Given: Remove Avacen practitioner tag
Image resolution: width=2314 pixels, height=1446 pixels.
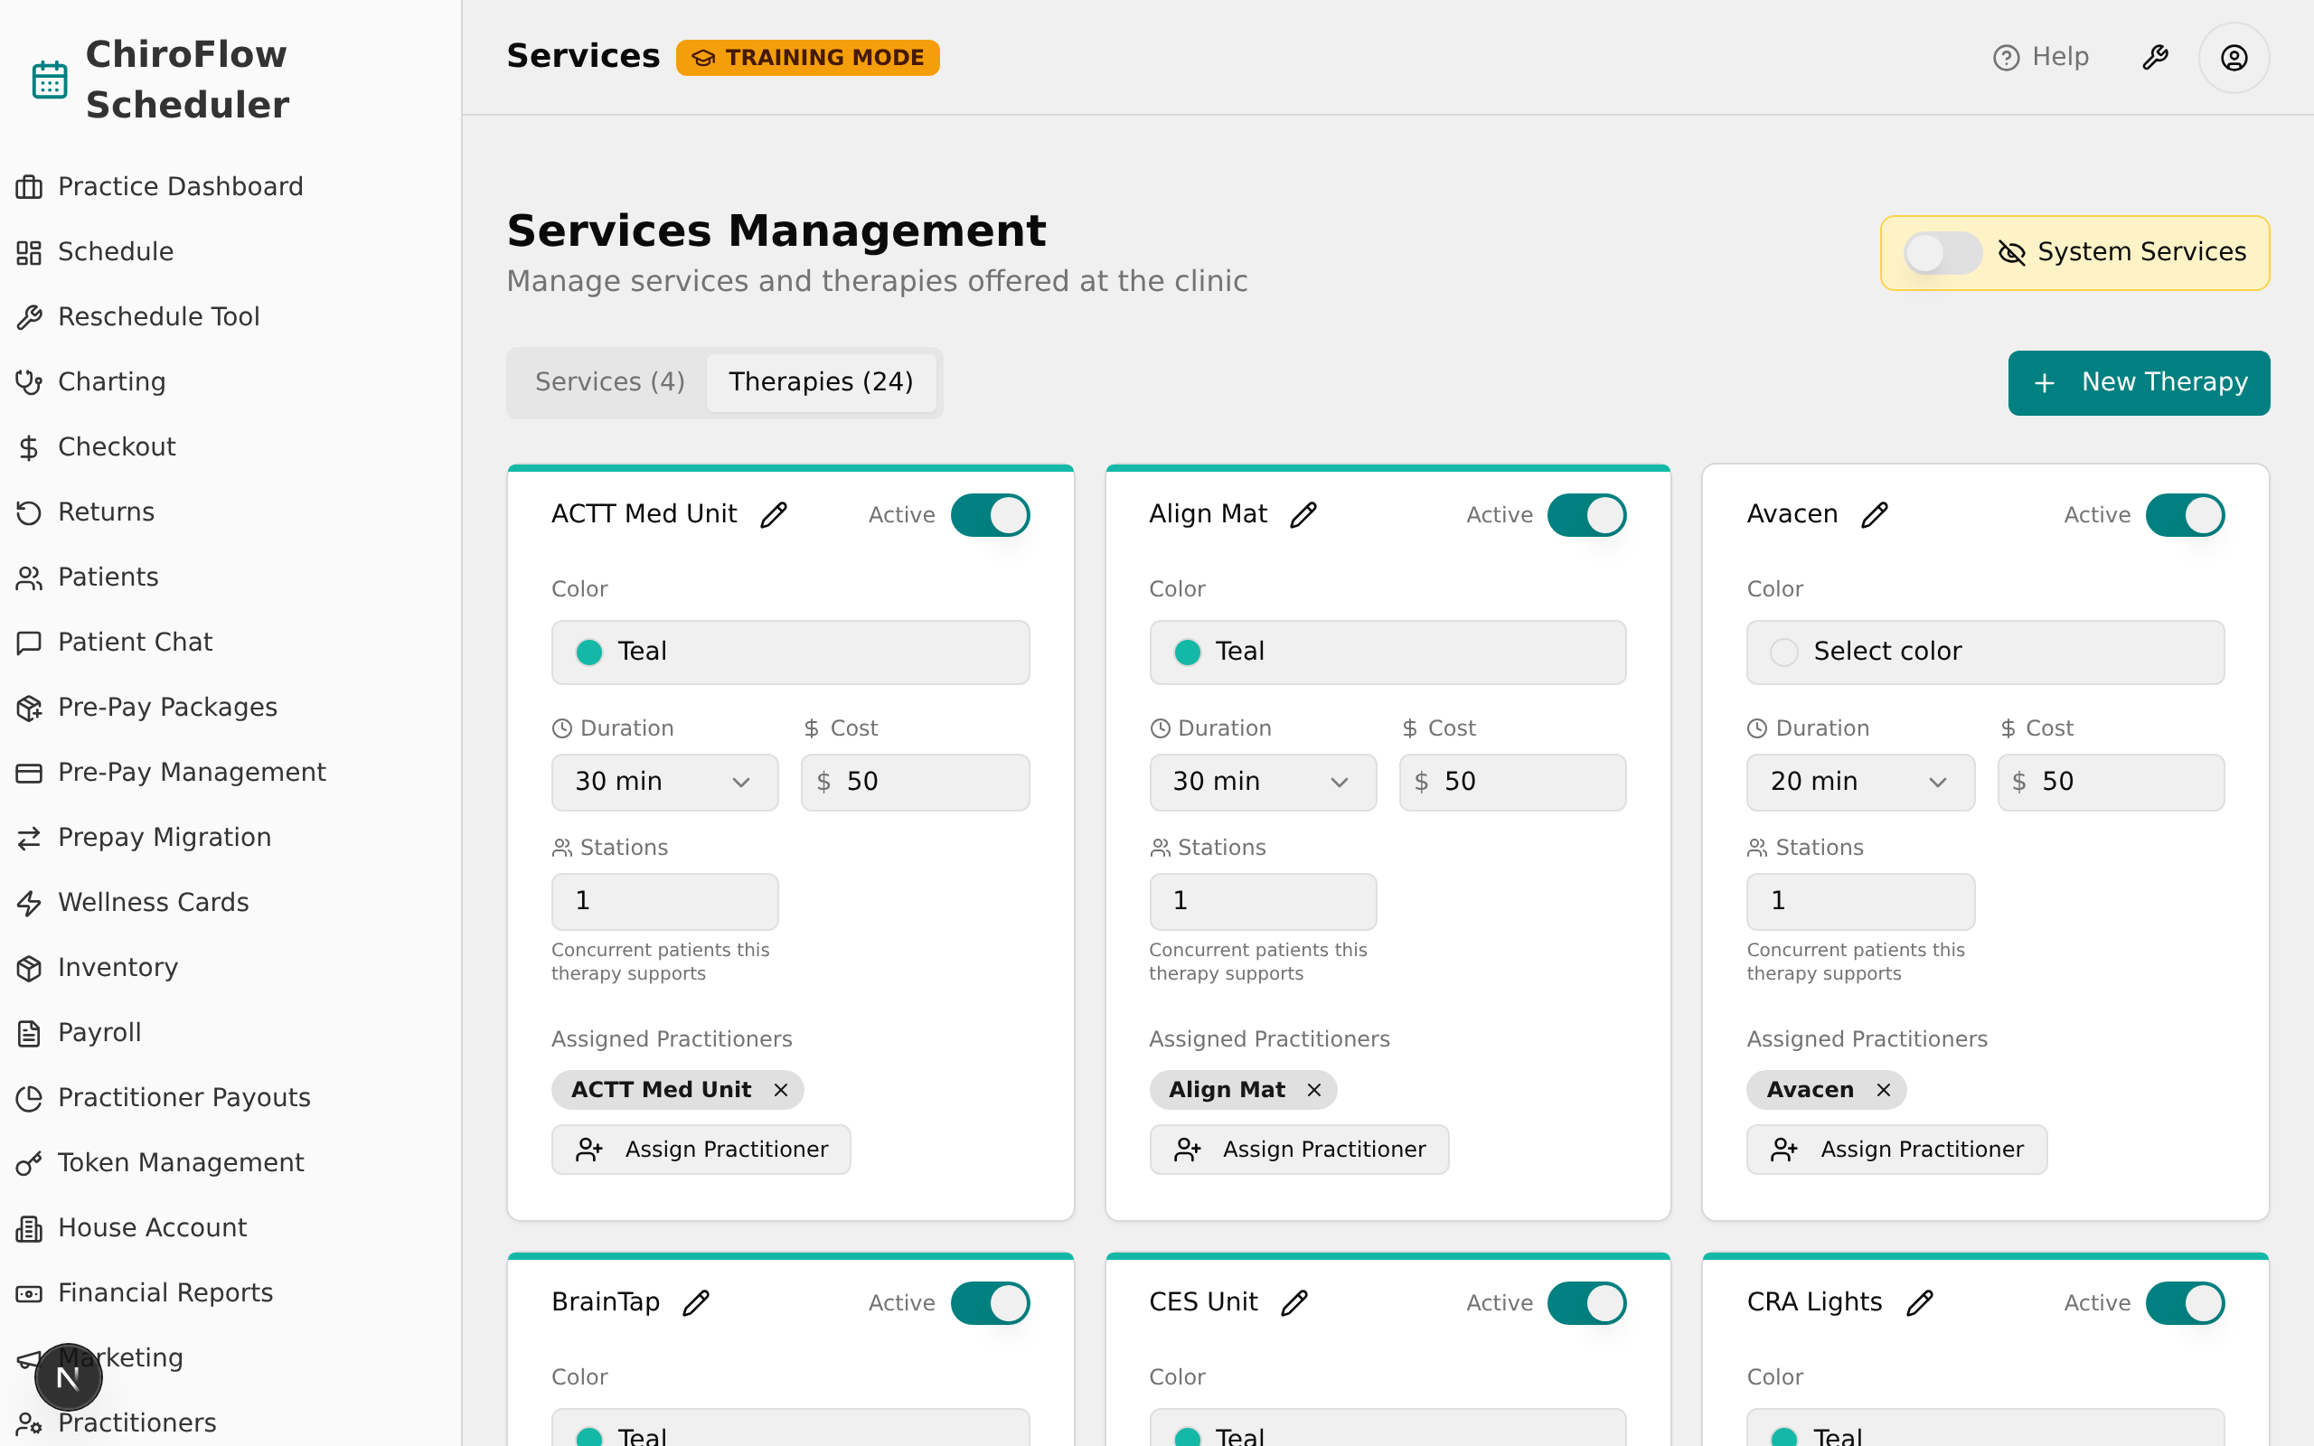Looking at the screenshot, I should (1883, 1090).
